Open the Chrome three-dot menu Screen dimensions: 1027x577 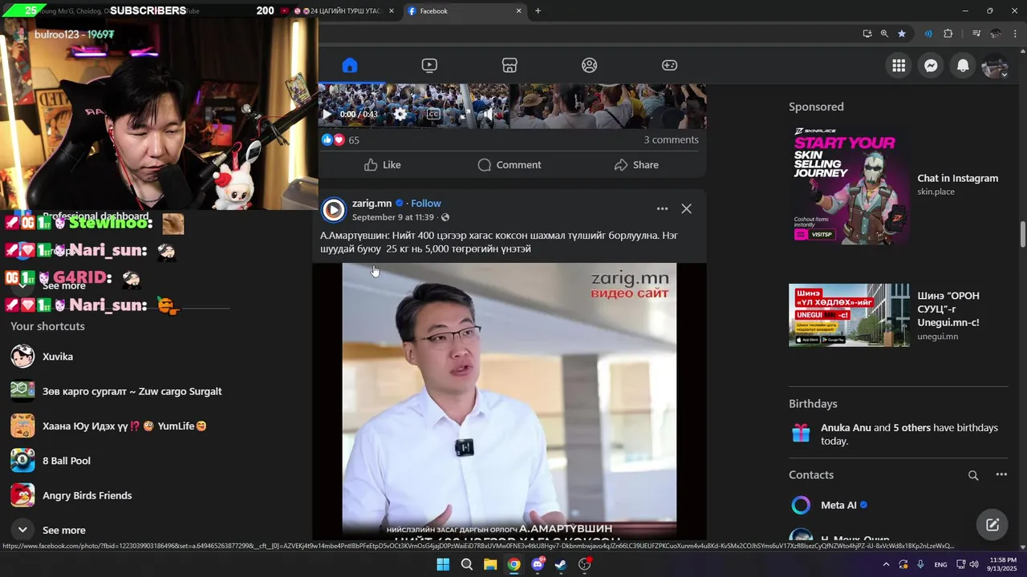coord(1016,34)
